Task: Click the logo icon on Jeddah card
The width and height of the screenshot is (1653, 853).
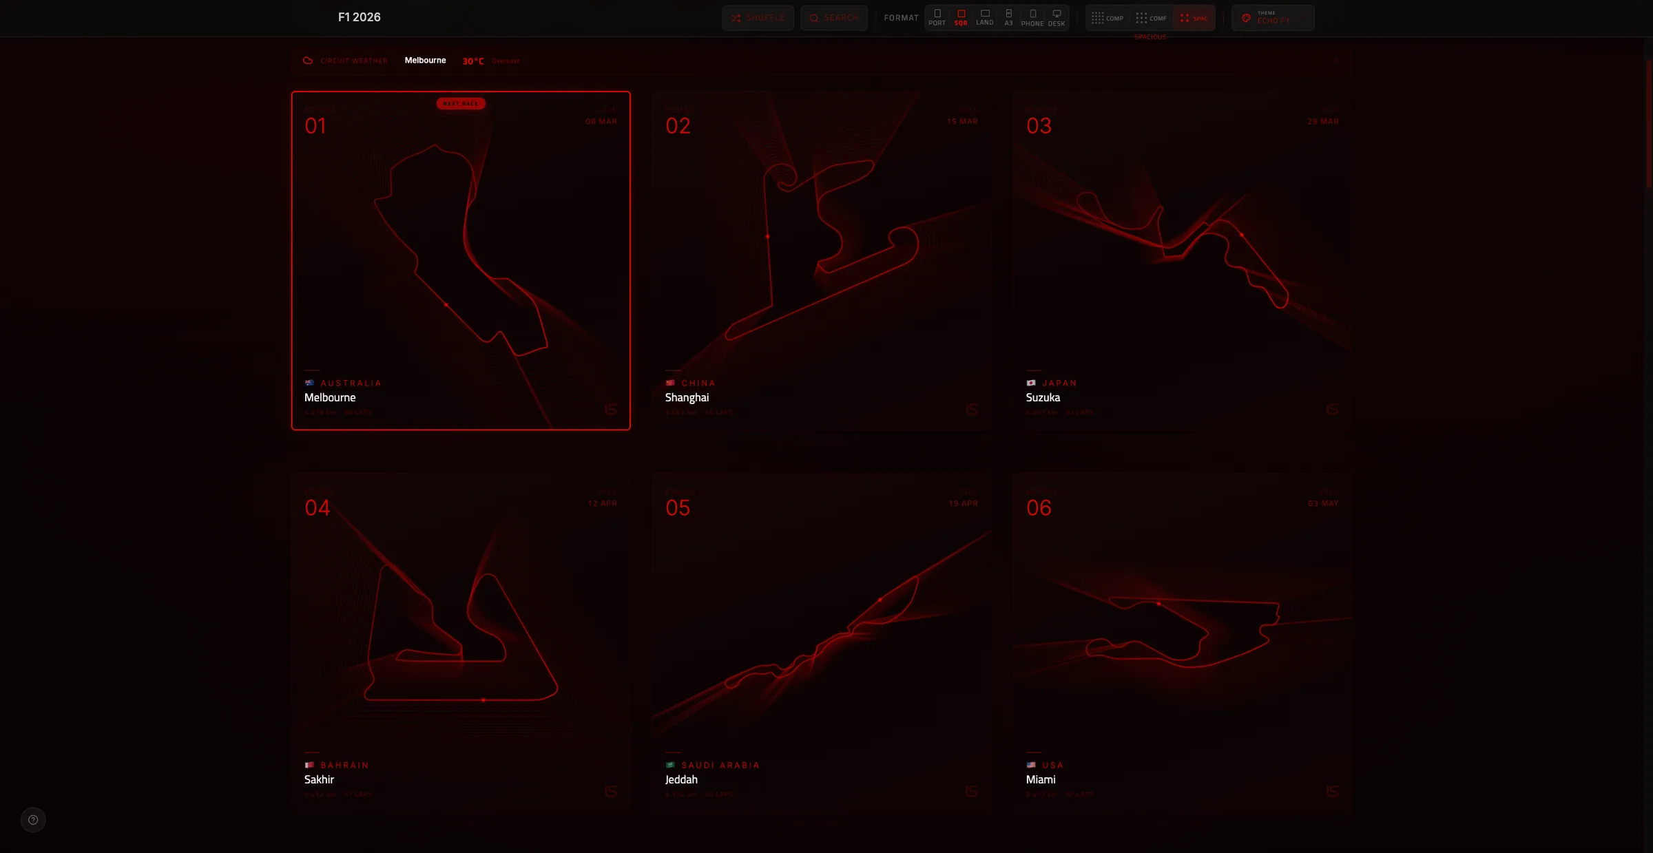Action: [x=972, y=792]
